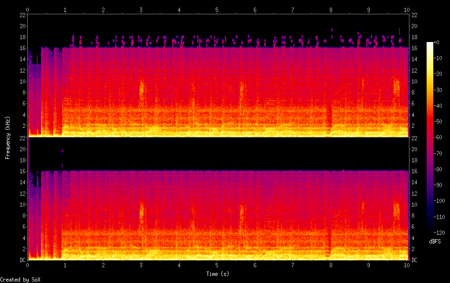
Task: Click the 'DC' label on the right frequency axis
Action: point(414,260)
